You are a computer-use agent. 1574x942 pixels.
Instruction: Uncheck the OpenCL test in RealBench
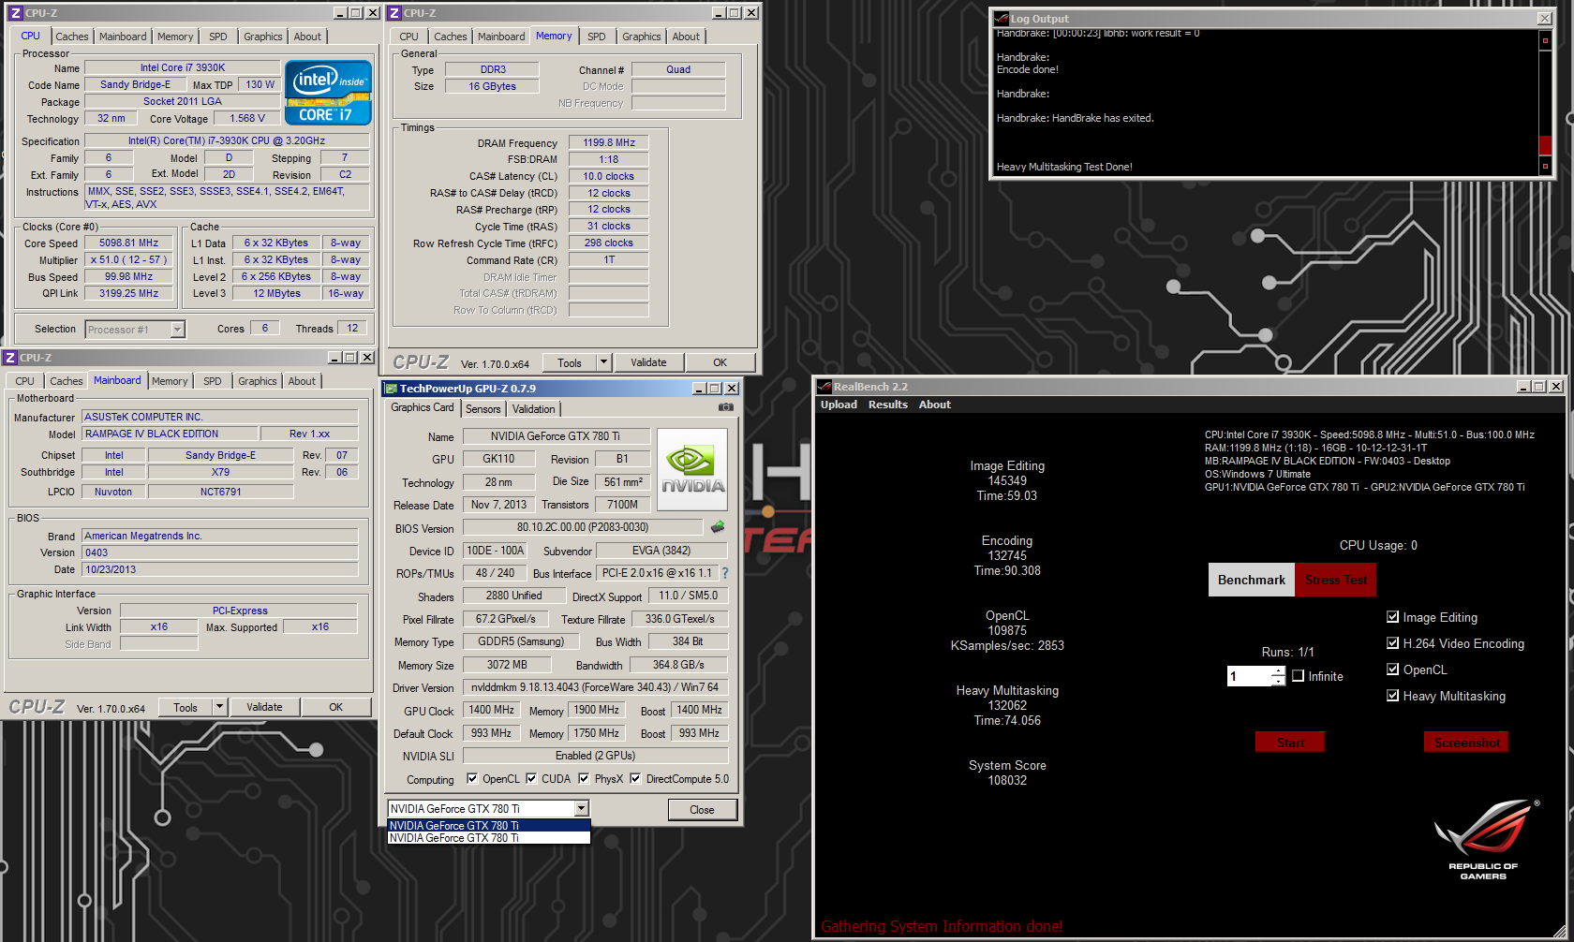click(x=1392, y=670)
